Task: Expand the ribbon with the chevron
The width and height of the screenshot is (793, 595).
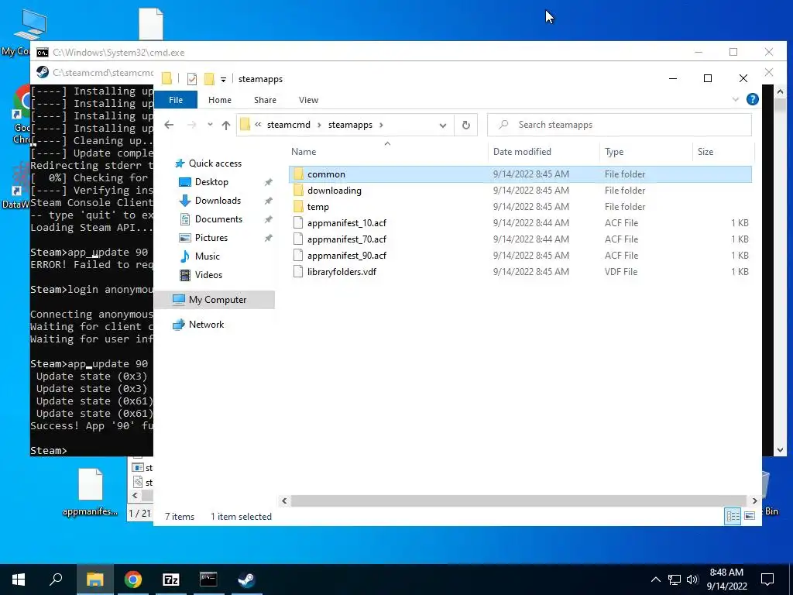Action: click(x=736, y=100)
